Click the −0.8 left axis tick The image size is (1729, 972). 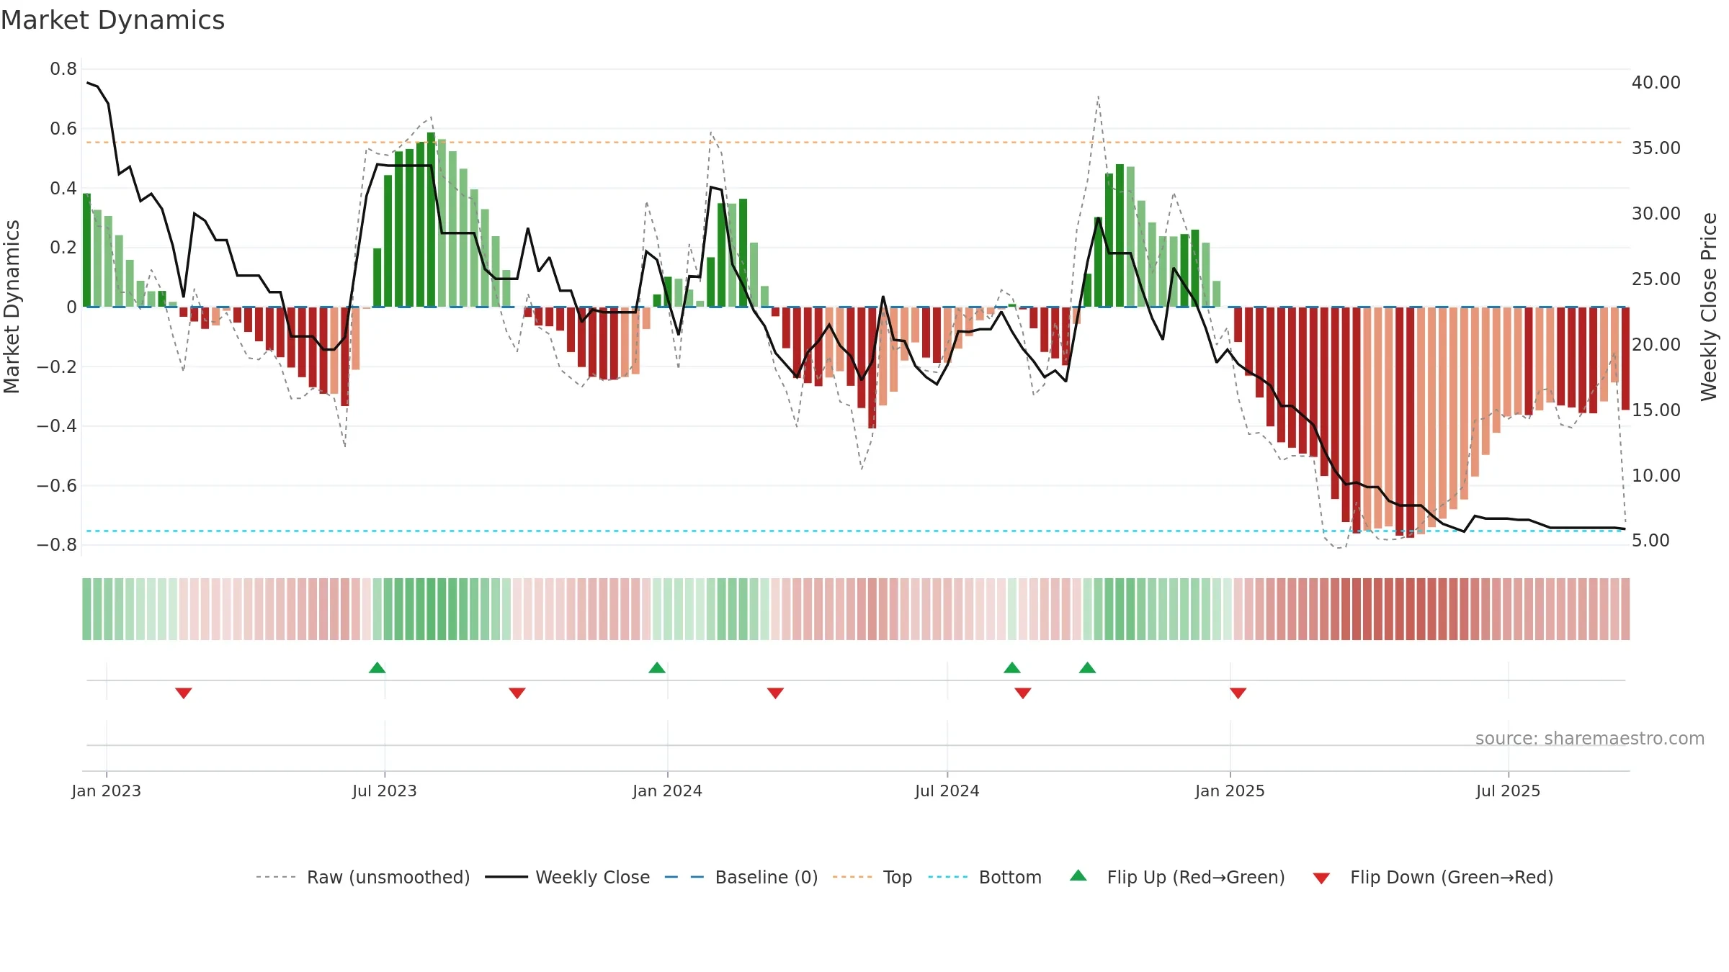57,545
